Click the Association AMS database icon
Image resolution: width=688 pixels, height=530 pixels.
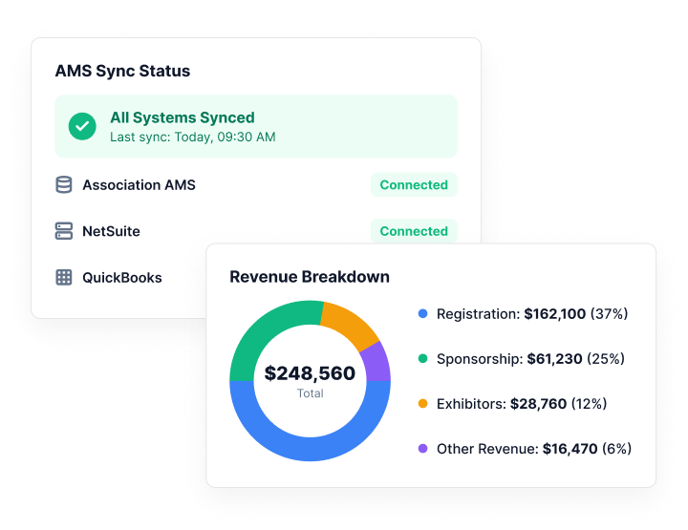click(64, 184)
